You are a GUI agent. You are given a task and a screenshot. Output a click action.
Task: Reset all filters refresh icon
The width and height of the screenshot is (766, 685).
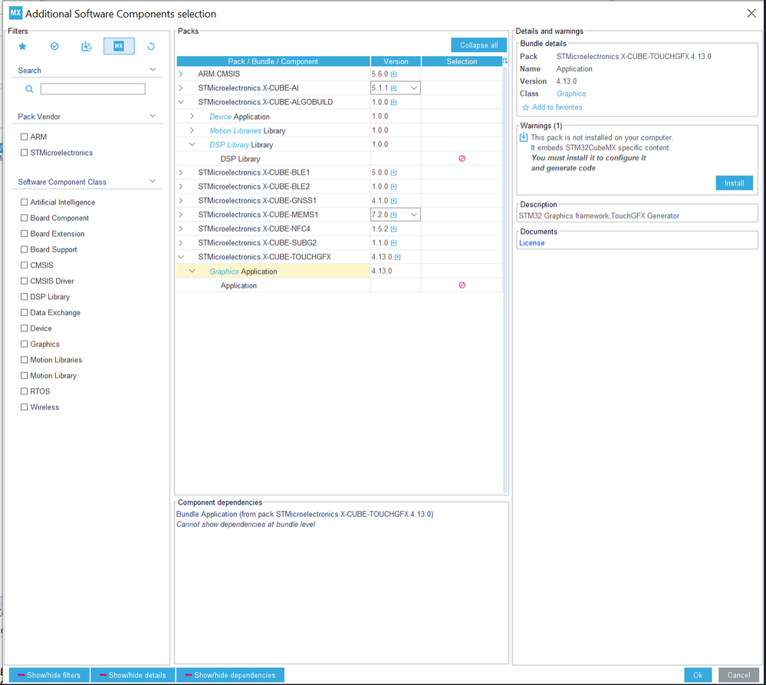(x=151, y=47)
